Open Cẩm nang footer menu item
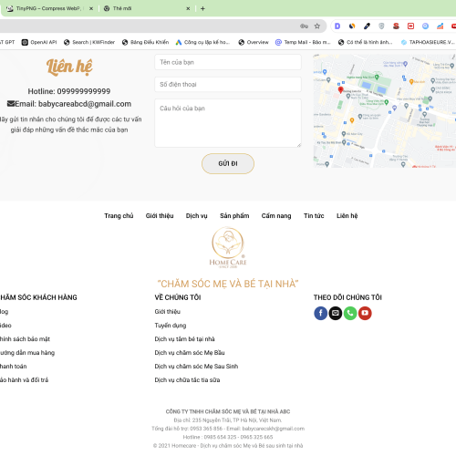This screenshot has height=456, width=456. [x=276, y=216]
